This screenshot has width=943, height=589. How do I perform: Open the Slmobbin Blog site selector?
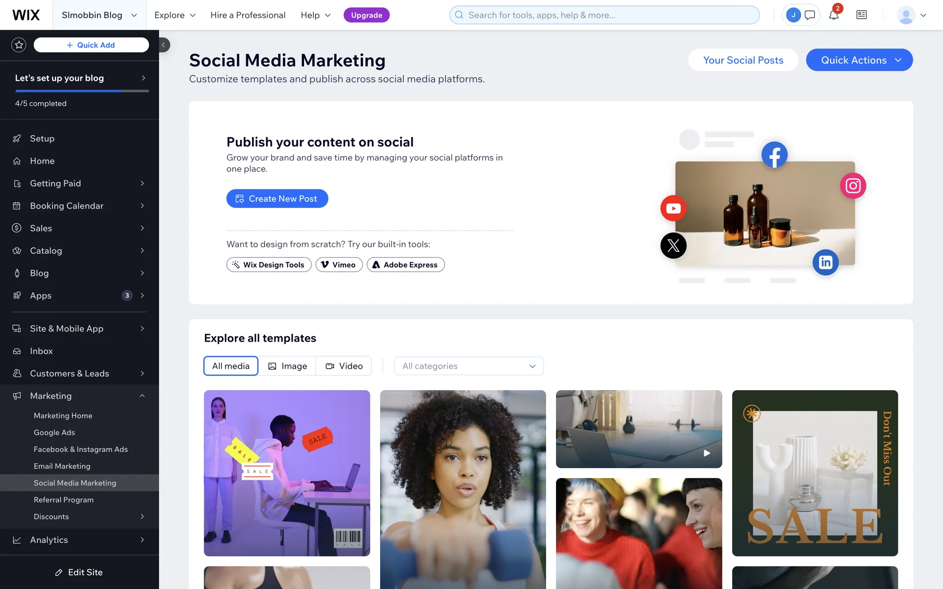coord(99,15)
